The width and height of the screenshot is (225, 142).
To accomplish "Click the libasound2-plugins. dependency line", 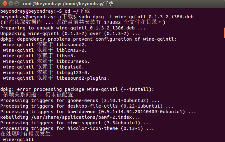I will click(56, 78).
